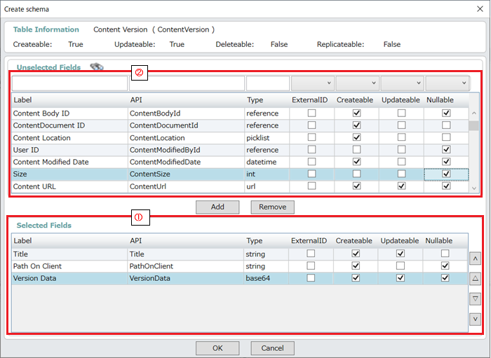Toggle Updateable checkbox for Content URL row
Image resolution: width=491 pixels, height=358 pixels.
point(402,187)
